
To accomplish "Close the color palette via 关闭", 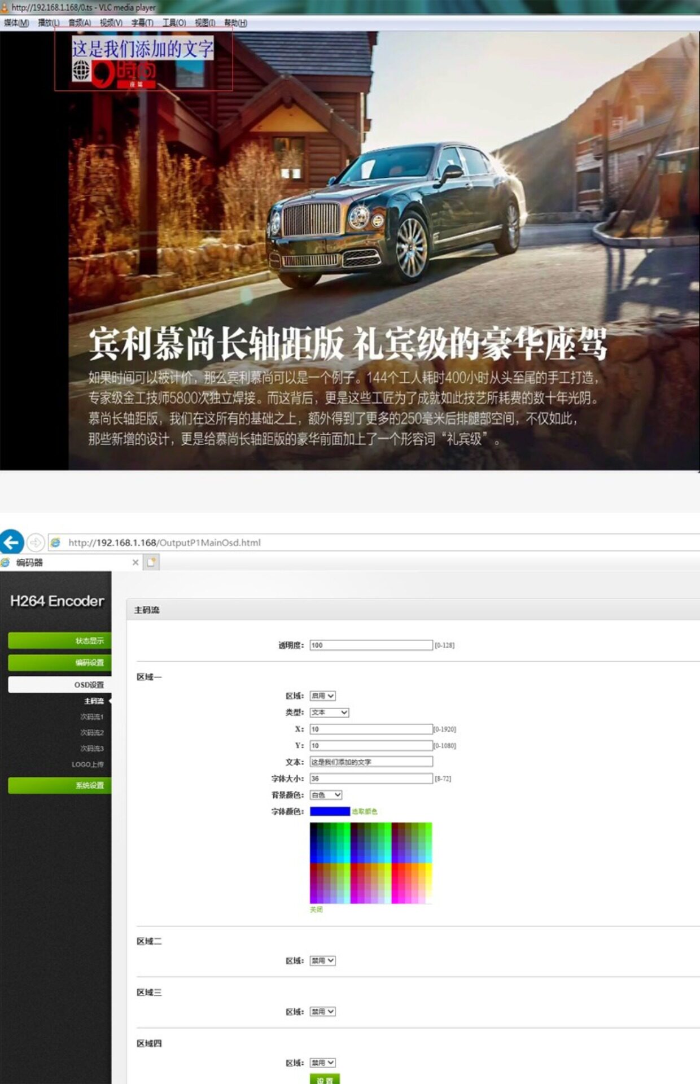I will 316,910.
